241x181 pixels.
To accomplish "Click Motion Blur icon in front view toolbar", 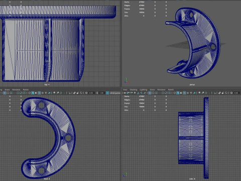I will [58, 93].
